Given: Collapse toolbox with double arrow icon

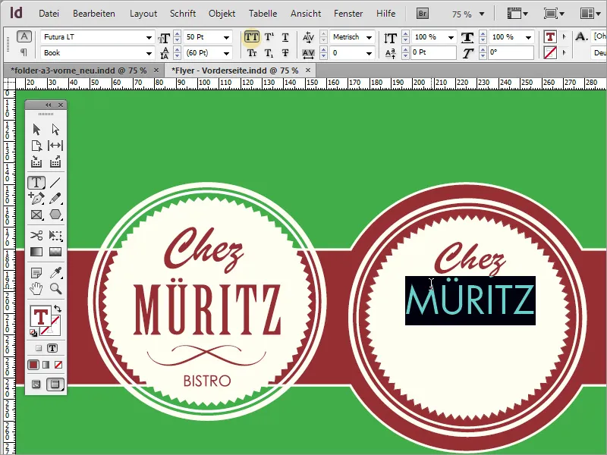Looking at the screenshot, I should coord(48,105).
